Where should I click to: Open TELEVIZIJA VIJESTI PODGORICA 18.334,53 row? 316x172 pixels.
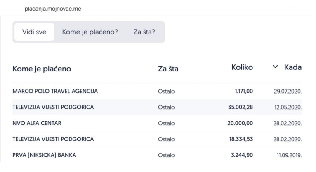pyautogui.click(x=157, y=139)
